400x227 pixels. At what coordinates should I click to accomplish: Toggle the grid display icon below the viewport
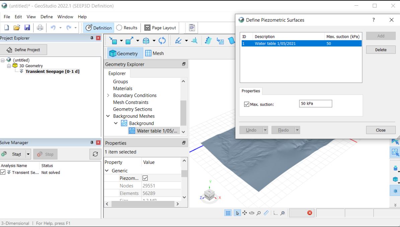(x=228, y=213)
